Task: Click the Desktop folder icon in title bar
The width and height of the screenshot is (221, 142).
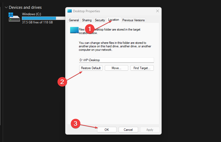Action: [70, 11]
